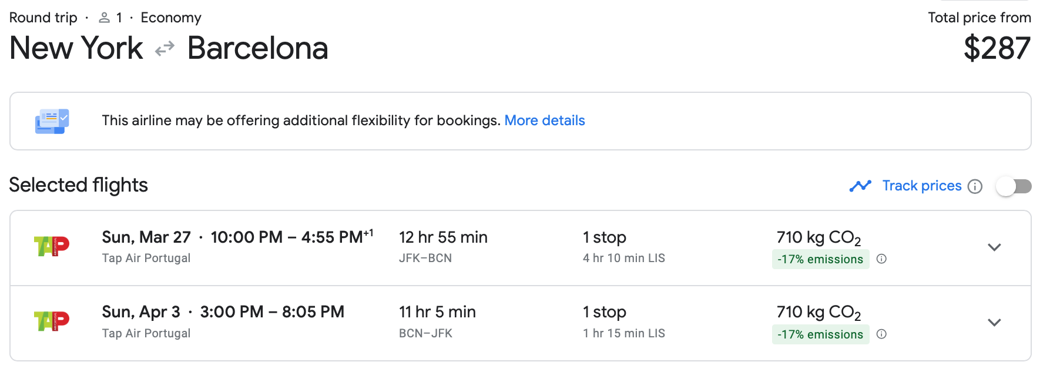Click the Tap Air Portugal logo for the Mar 27 flight
The image size is (1060, 382).
tap(52, 246)
